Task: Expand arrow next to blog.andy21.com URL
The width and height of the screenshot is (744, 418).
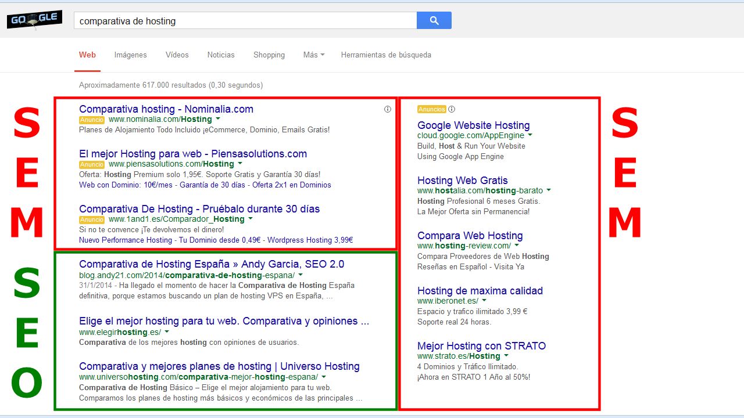Action: coord(301,274)
